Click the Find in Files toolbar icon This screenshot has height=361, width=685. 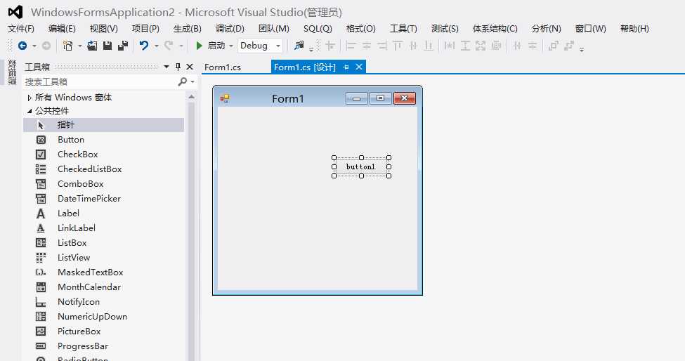coord(299,46)
